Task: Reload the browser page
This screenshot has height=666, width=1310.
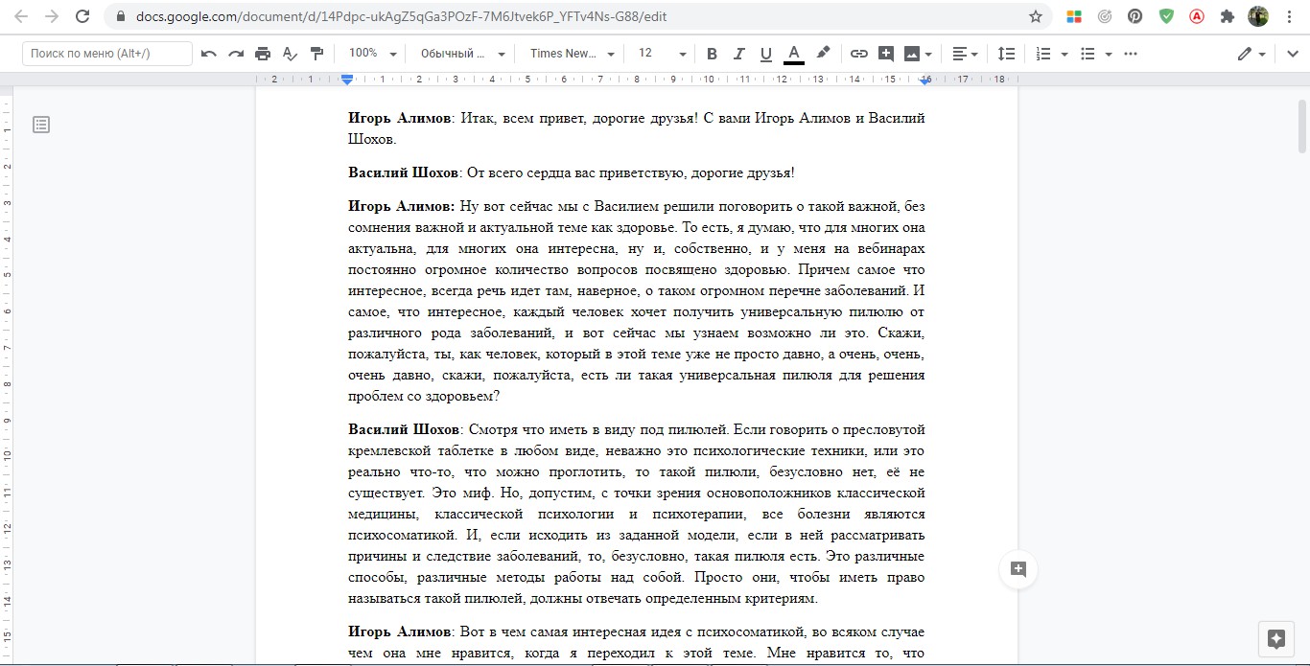Action: (82, 16)
